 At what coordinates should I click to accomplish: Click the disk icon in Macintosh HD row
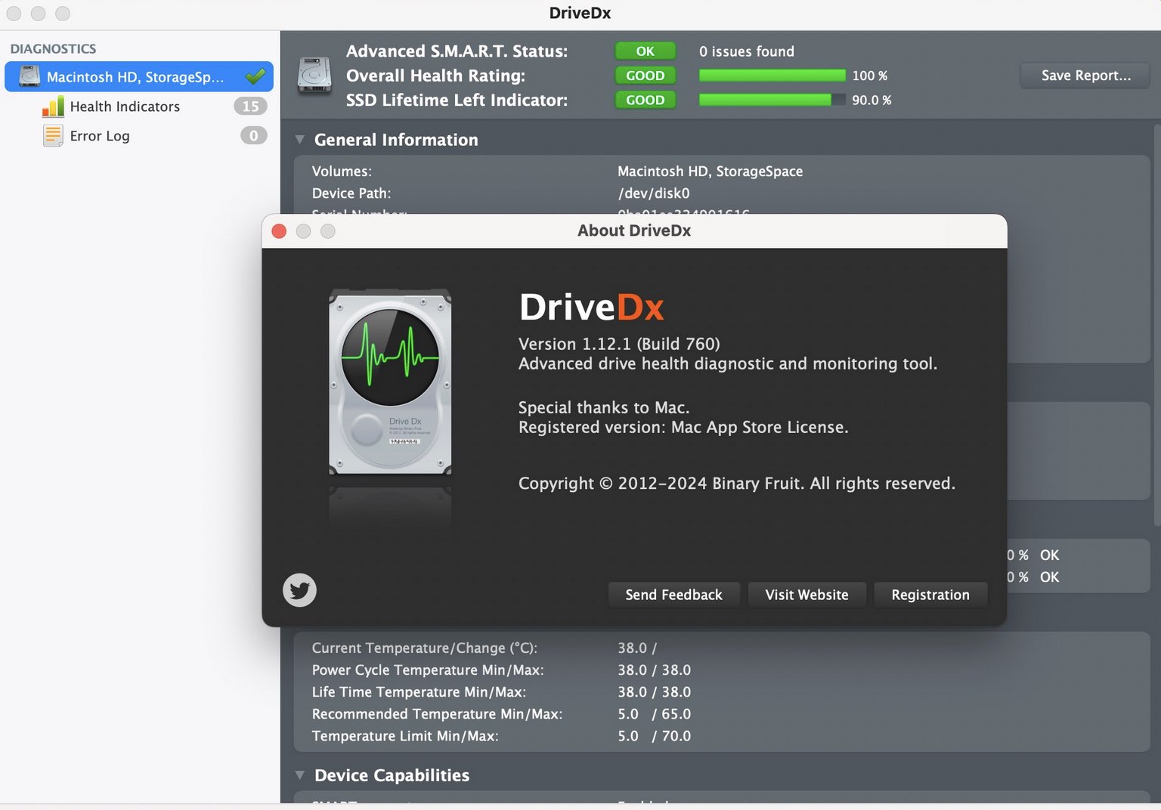tap(29, 76)
